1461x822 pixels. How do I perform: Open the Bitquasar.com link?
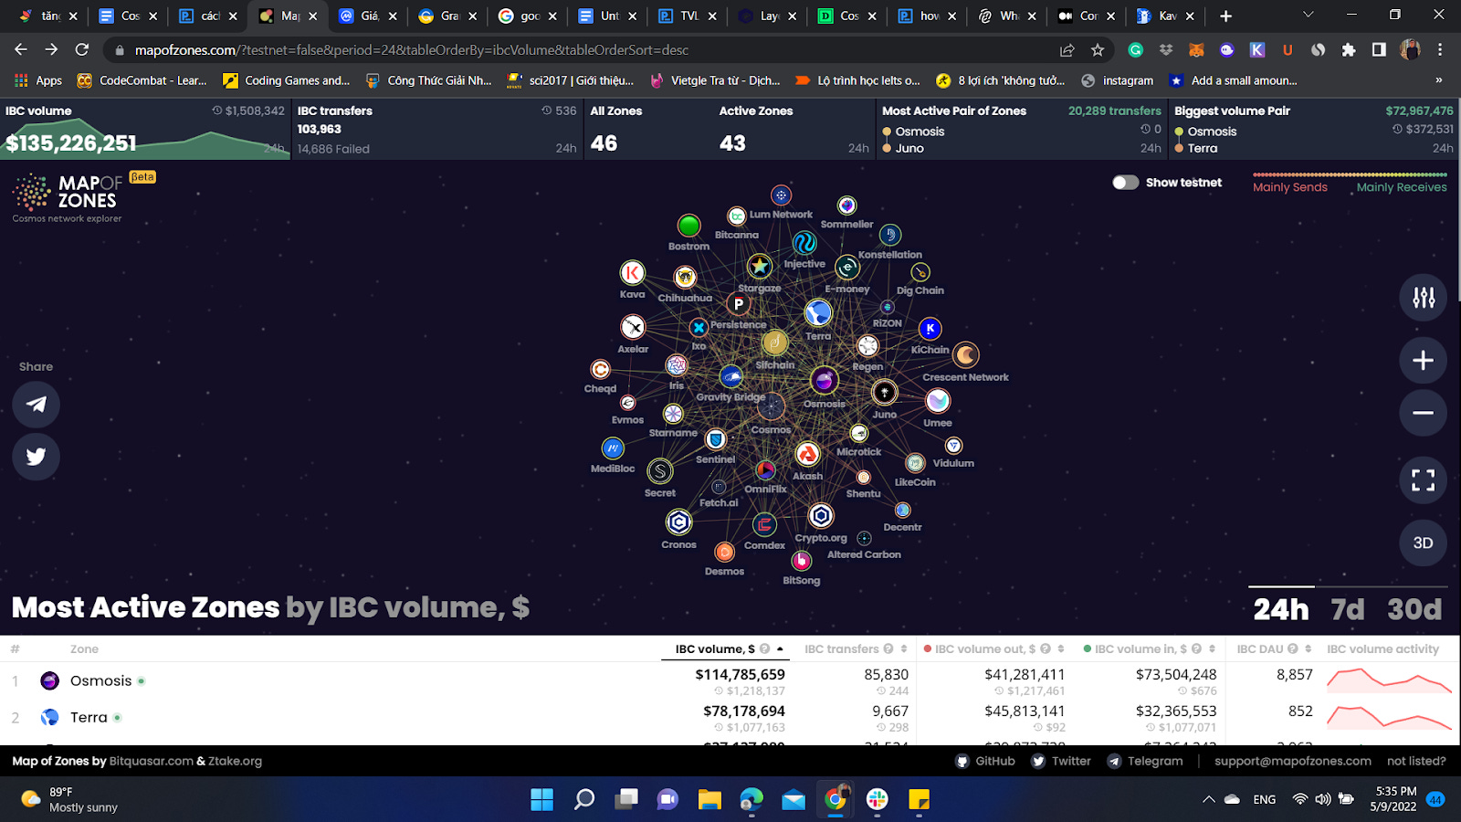(152, 761)
